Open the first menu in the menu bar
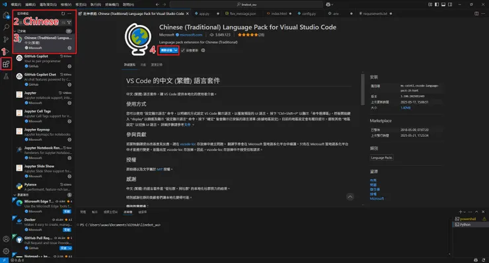Viewport: 489px width, 263px height. [x=16, y=5]
